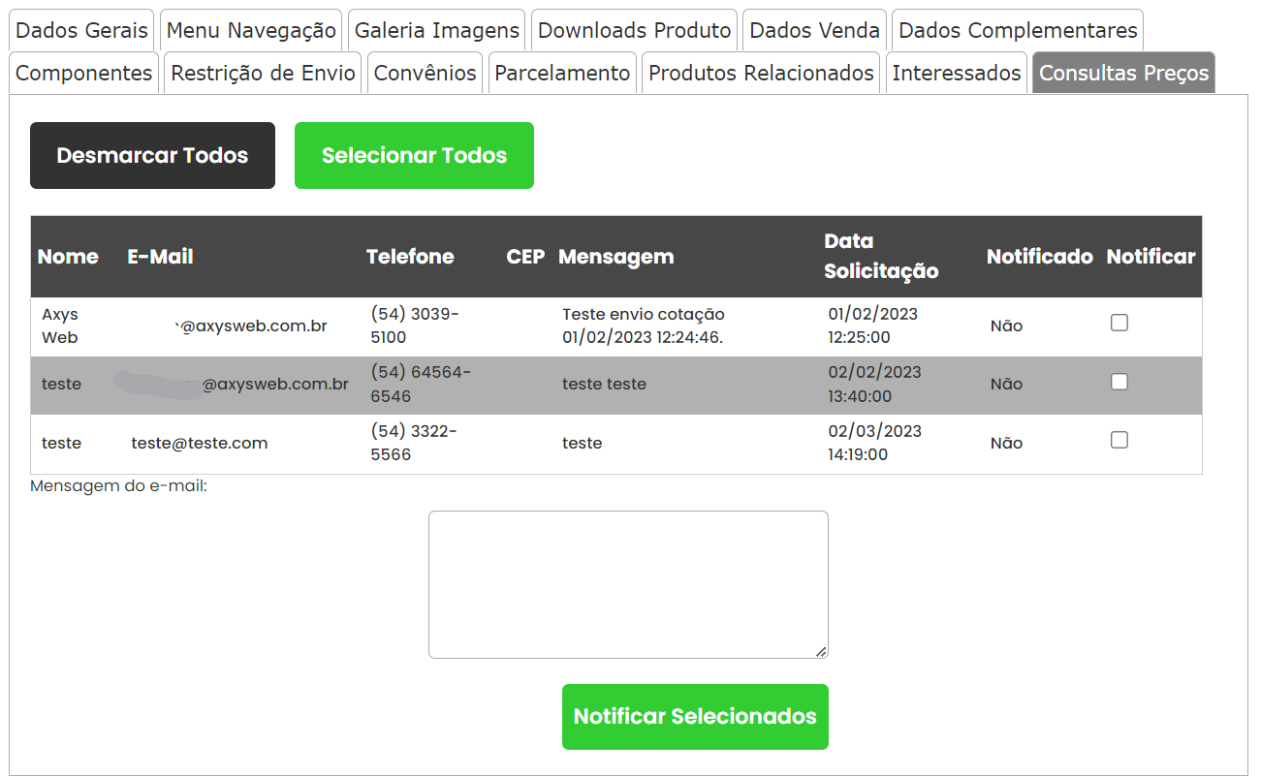This screenshot has height=776, width=1261.
Task: Open the Parcelamento tab
Action: tap(562, 74)
